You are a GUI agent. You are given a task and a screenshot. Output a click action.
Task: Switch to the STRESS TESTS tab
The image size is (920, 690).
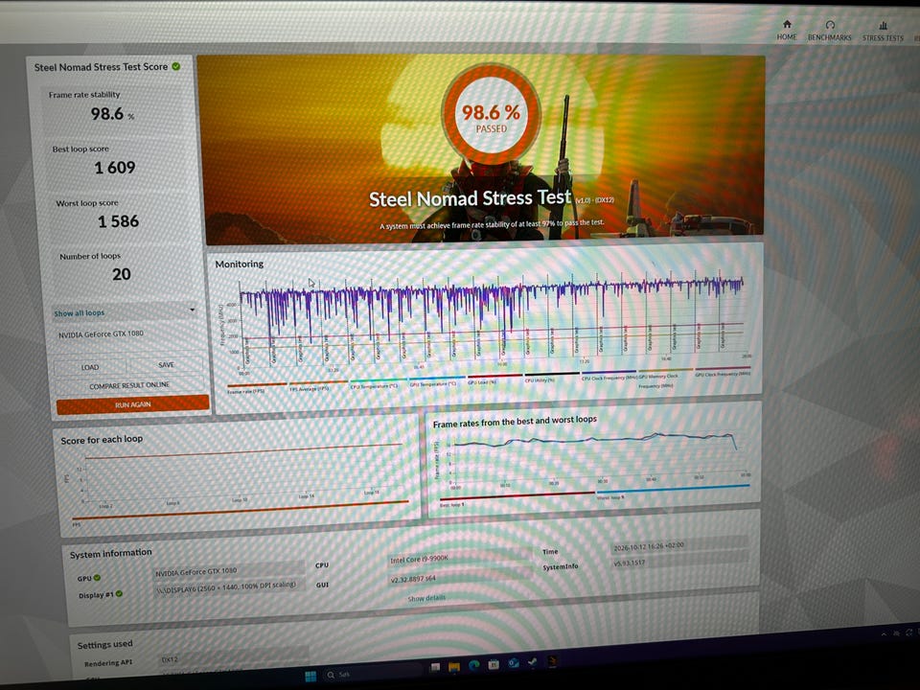pos(883,31)
